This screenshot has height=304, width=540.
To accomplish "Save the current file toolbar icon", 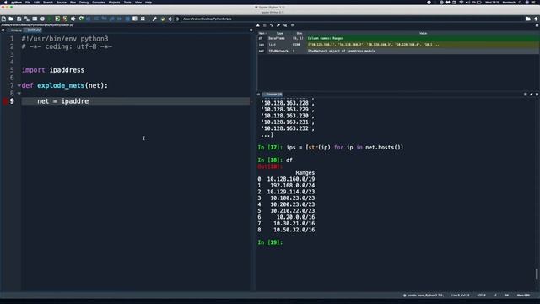I will (19, 19).
